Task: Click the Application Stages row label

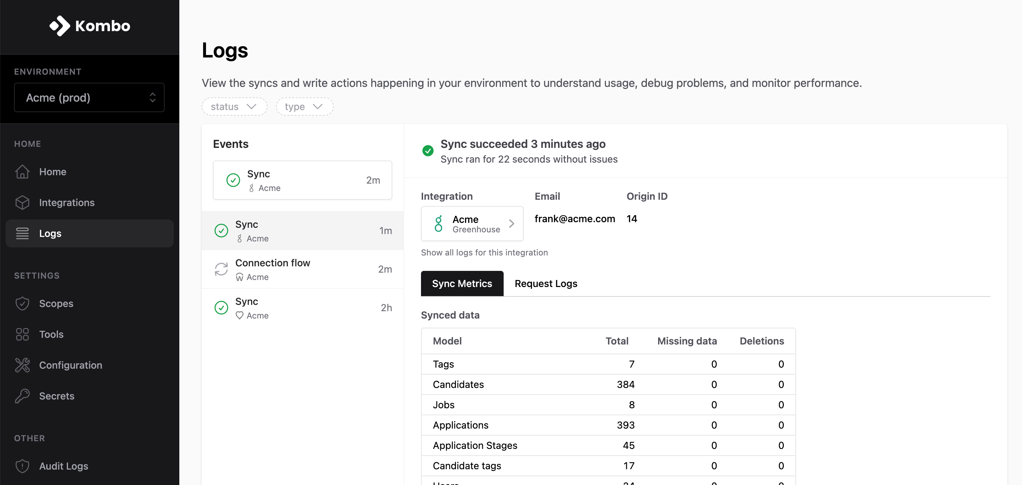Action: click(x=475, y=445)
